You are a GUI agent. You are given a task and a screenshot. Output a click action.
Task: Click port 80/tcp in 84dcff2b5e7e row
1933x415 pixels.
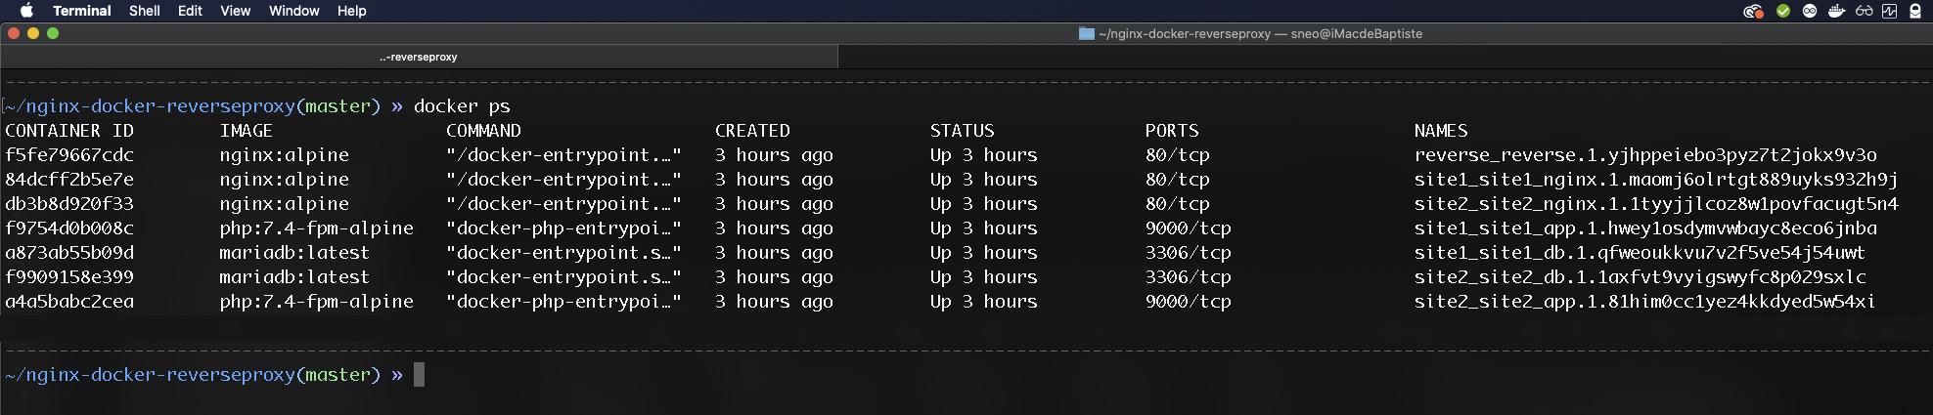[x=1178, y=180]
